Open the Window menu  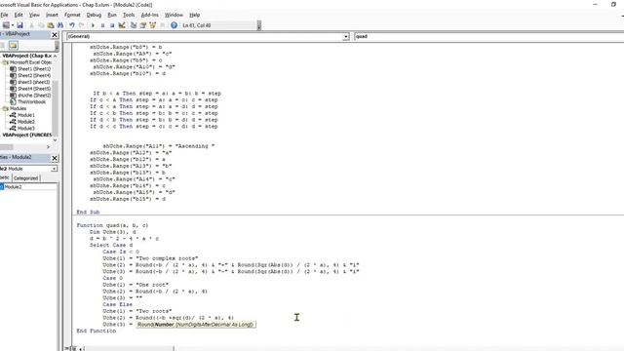pos(174,15)
